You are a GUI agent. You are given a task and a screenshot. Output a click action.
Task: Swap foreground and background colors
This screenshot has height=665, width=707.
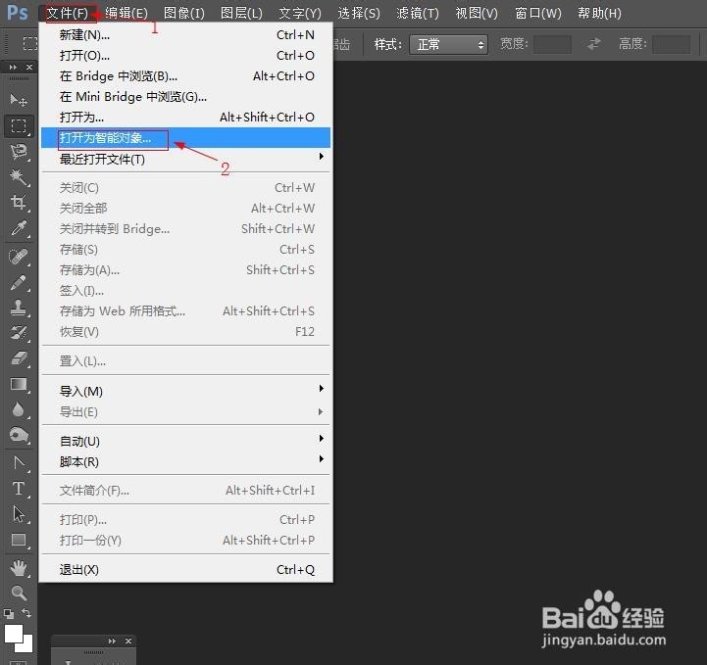pos(27,613)
